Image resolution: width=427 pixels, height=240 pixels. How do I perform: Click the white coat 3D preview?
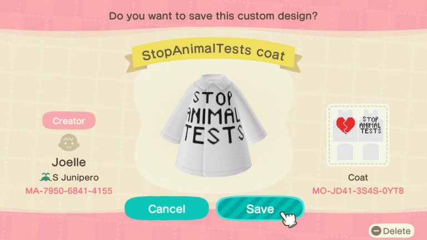pos(213,126)
